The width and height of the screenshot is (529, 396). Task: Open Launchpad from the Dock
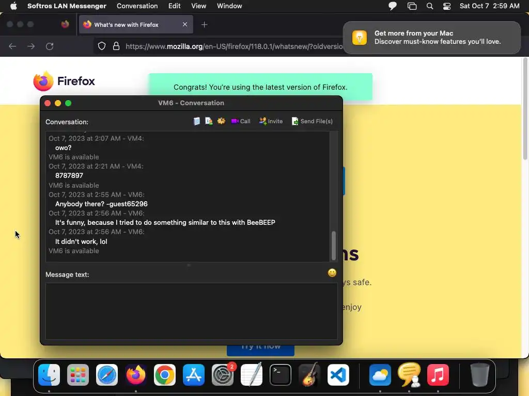(x=78, y=375)
